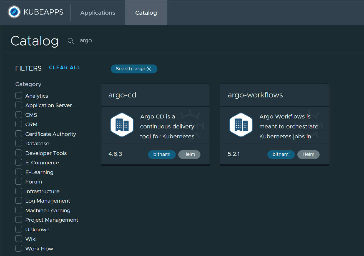Image resolution: width=364 pixels, height=256 pixels.
Task: Click the Helm tag on argo-workflows
Action: pyautogui.click(x=308, y=154)
